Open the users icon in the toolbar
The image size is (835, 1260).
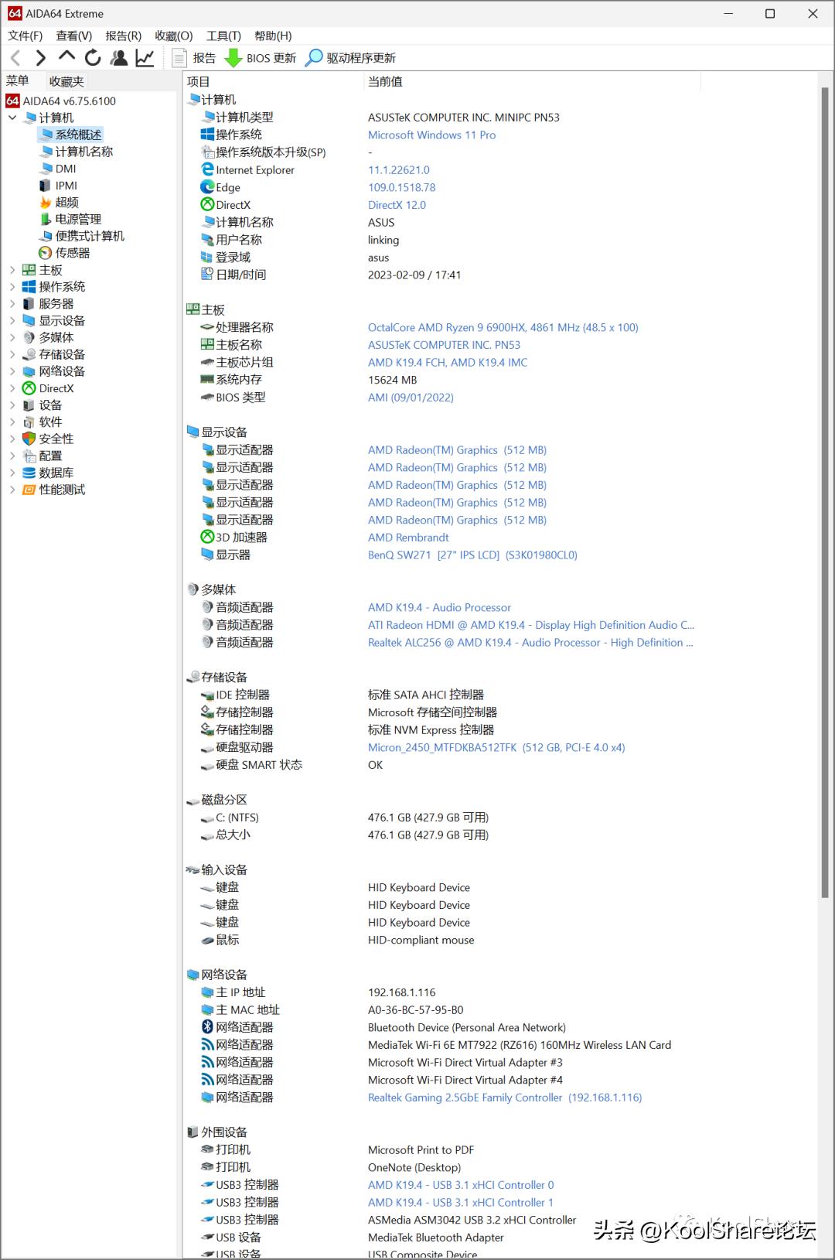point(119,58)
